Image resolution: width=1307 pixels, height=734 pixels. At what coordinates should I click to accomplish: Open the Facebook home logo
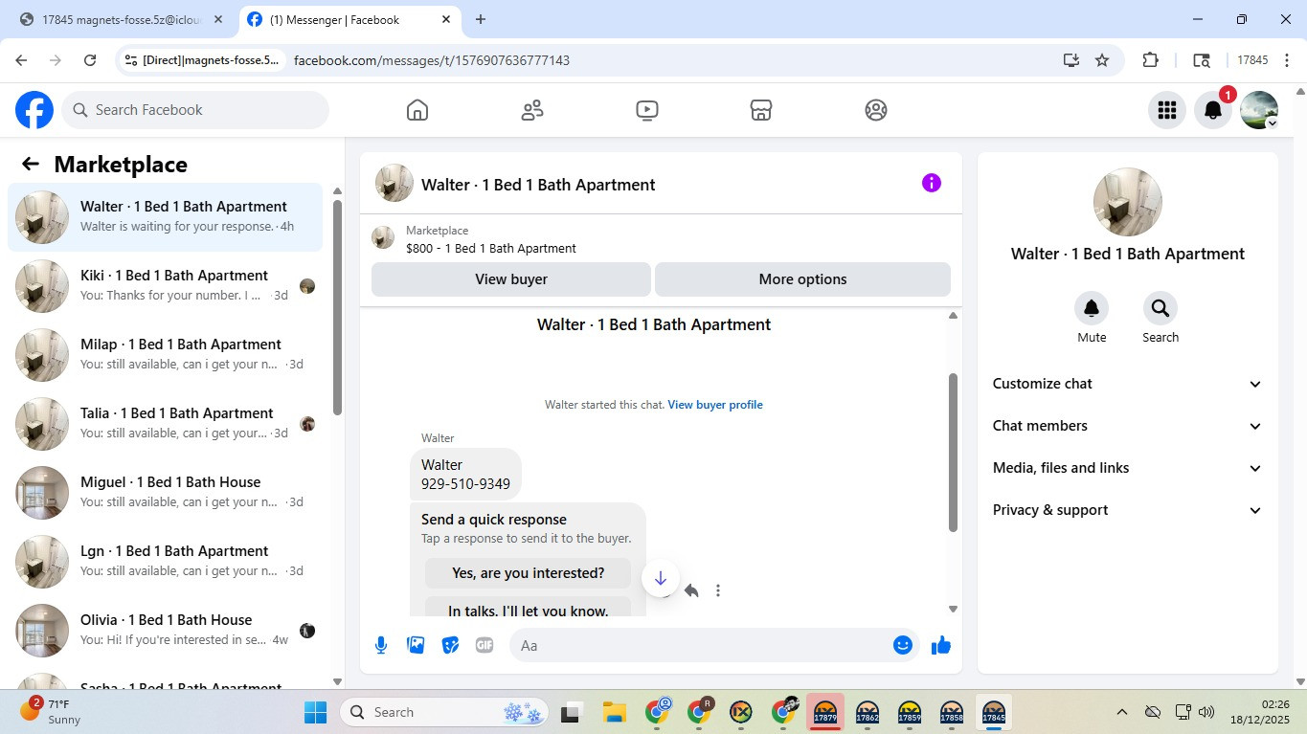(34, 110)
